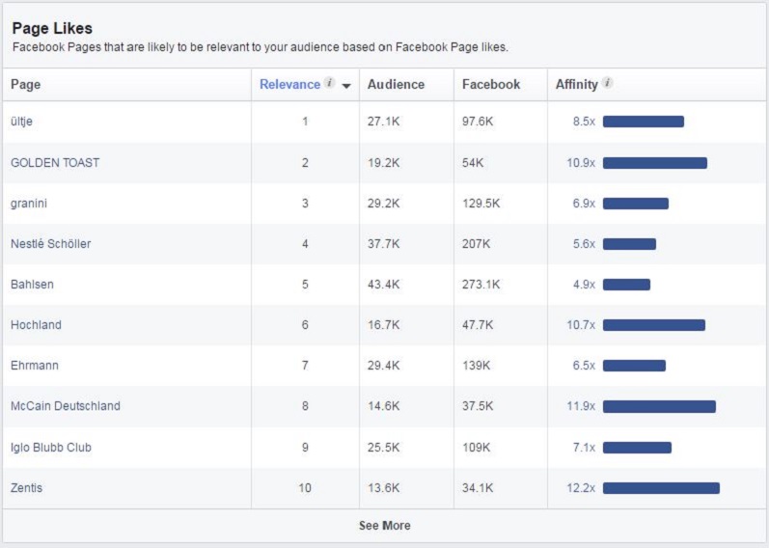Click the Zentis 12.2x affinity bar
This screenshot has height=548, width=769.
(x=661, y=488)
